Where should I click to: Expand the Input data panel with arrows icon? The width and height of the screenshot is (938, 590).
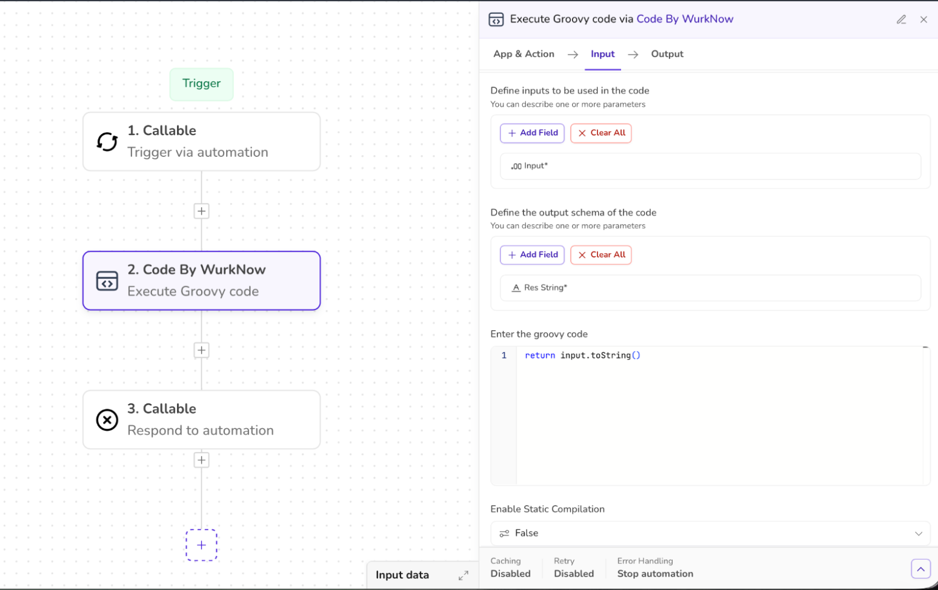pyautogui.click(x=464, y=575)
